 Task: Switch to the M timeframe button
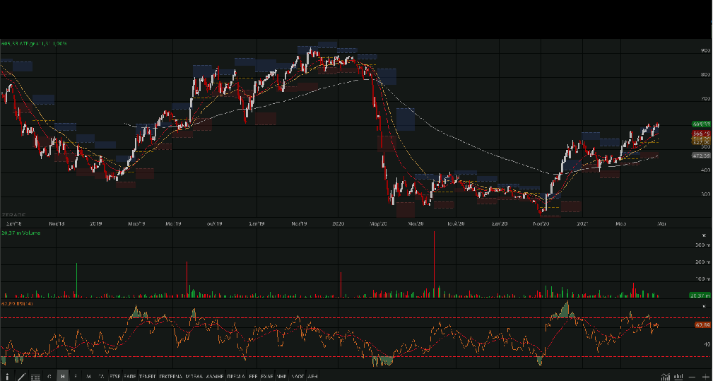[88, 377]
